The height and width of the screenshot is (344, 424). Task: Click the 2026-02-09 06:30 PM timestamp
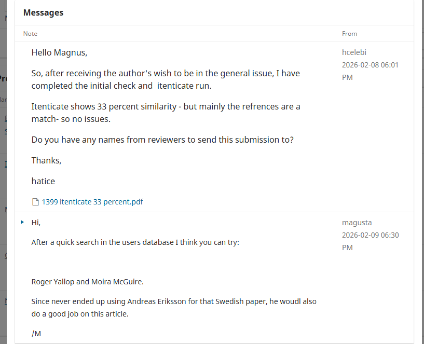click(370, 241)
